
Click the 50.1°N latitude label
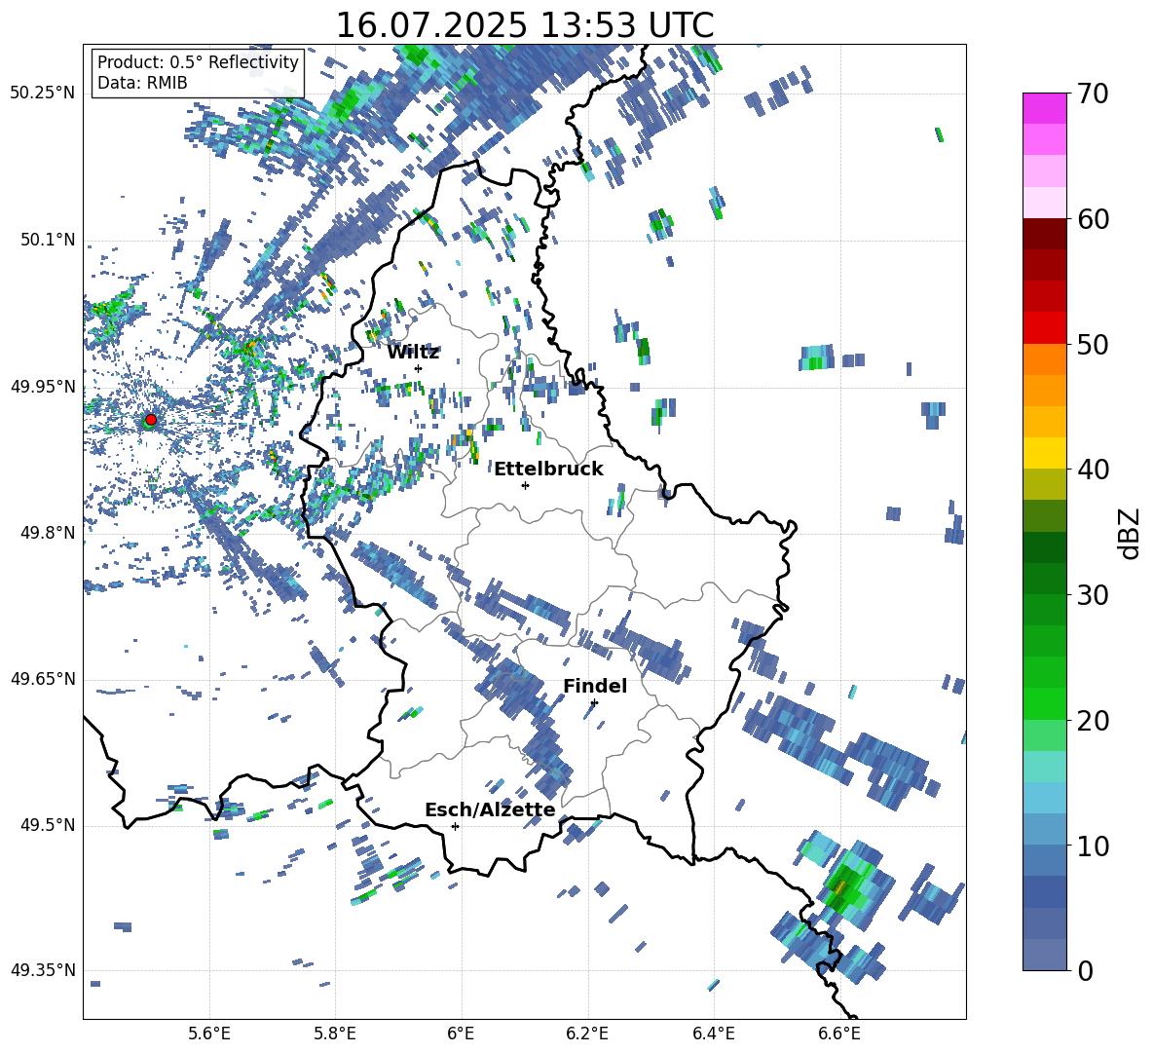[x=48, y=240]
